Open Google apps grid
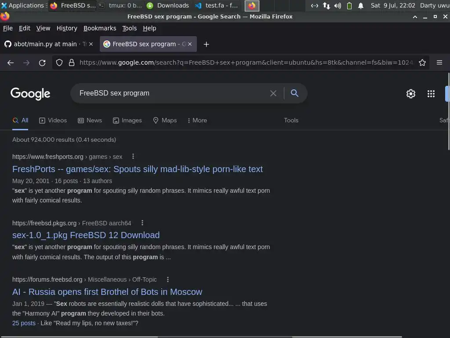Screen dimensions: 450x338 [431, 94]
